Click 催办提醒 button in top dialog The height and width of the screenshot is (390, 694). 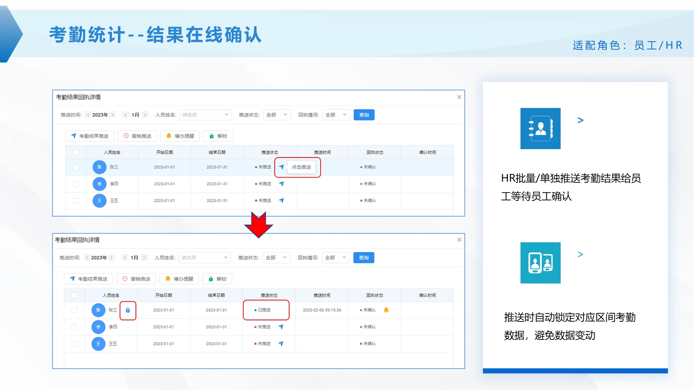pos(180,136)
